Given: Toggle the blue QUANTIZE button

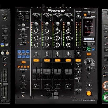Looking at the screenshot, I should tap(93, 50).
